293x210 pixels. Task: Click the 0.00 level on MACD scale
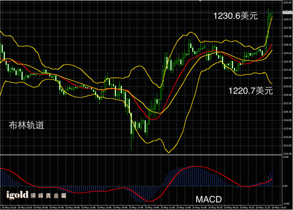[x=285, y=186]
